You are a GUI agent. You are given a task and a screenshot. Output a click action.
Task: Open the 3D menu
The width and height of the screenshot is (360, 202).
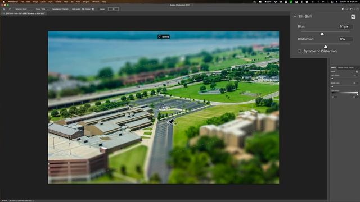click(72, 2)
